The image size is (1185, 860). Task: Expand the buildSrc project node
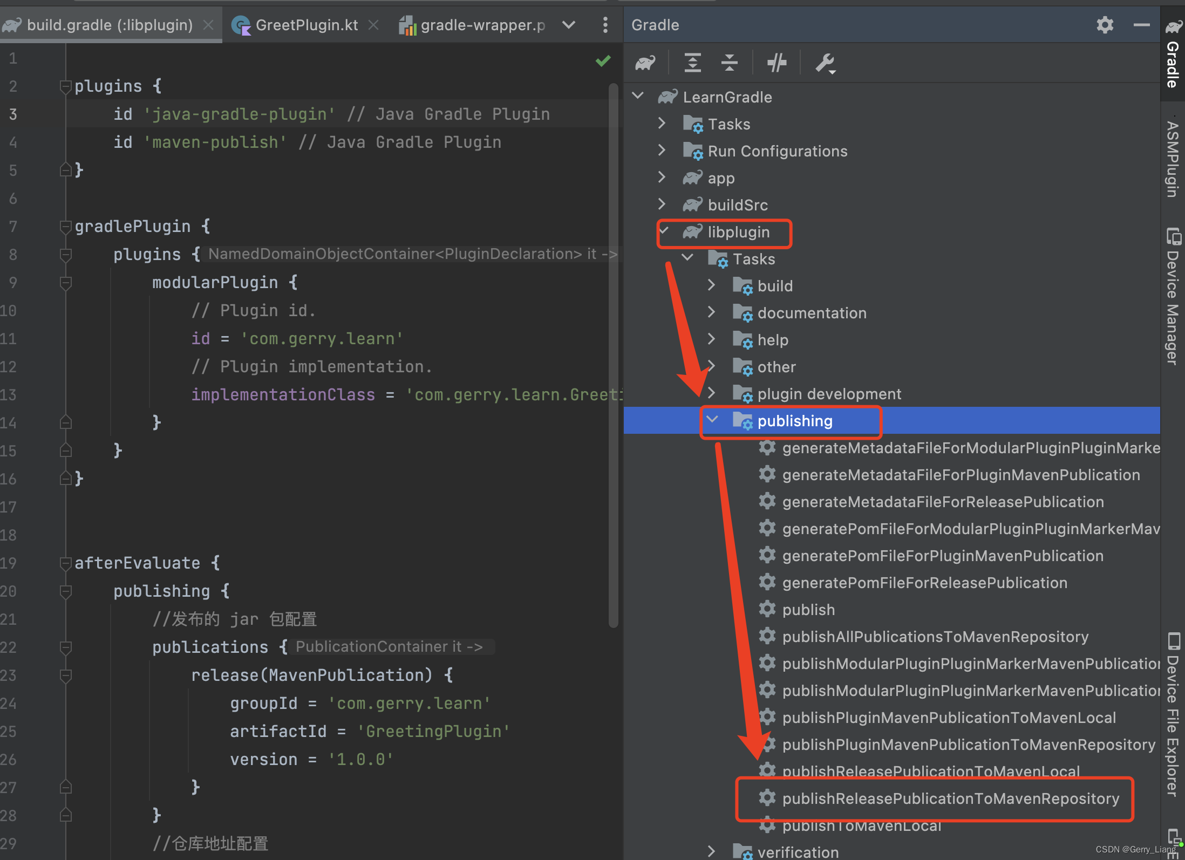662,204
